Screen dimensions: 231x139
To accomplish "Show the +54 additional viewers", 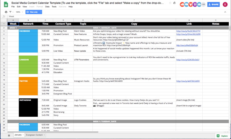I will tap(203, 4).
